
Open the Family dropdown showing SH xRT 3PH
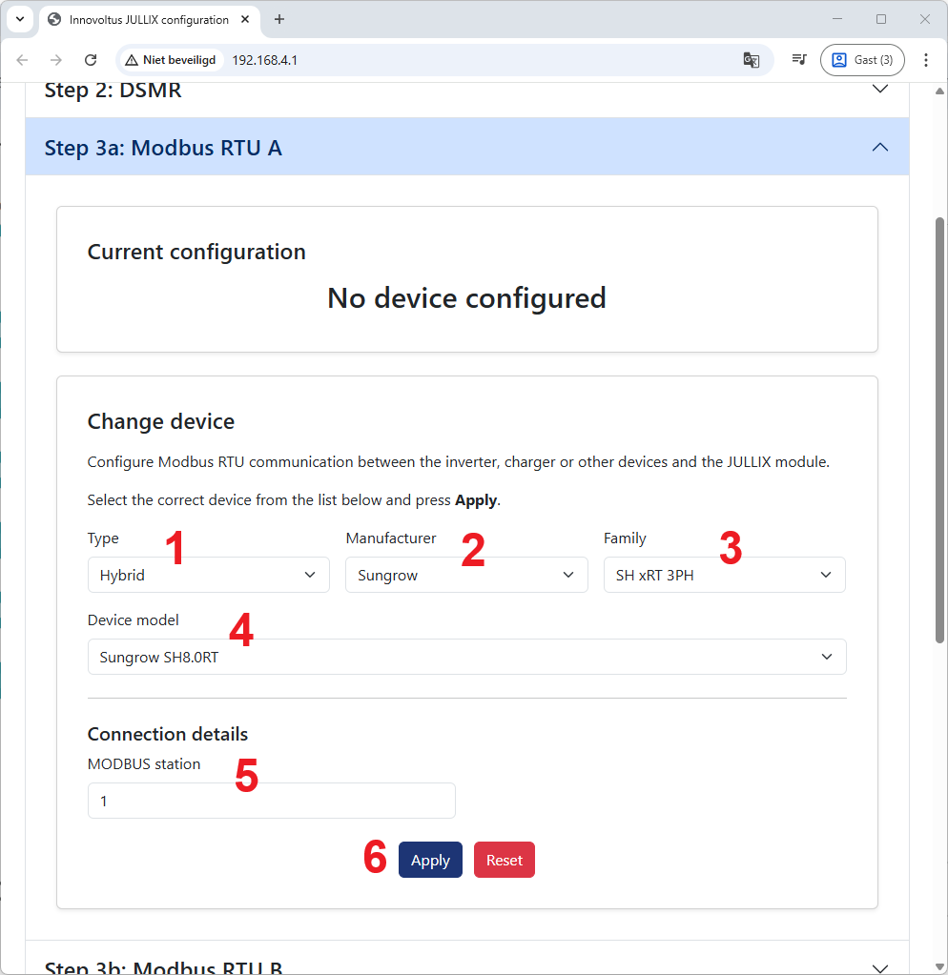click(724, 575)
